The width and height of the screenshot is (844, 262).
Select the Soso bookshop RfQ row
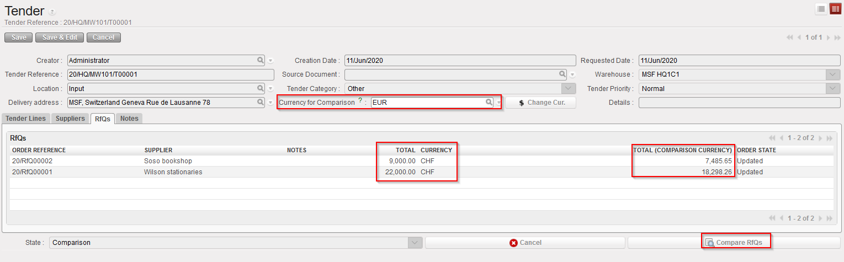(x=168, y=161)
